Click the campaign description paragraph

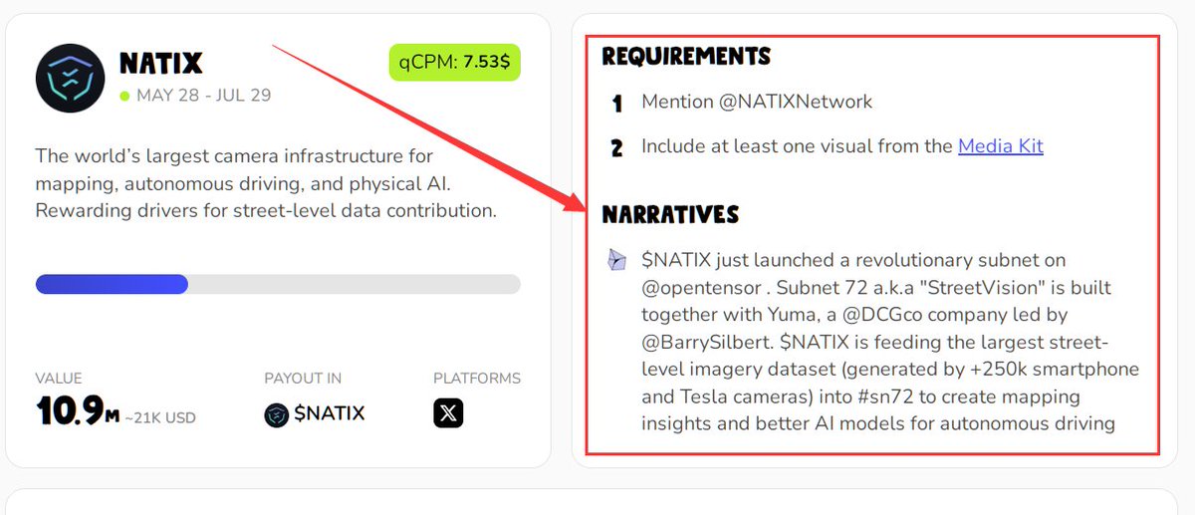tap(266, 183)
